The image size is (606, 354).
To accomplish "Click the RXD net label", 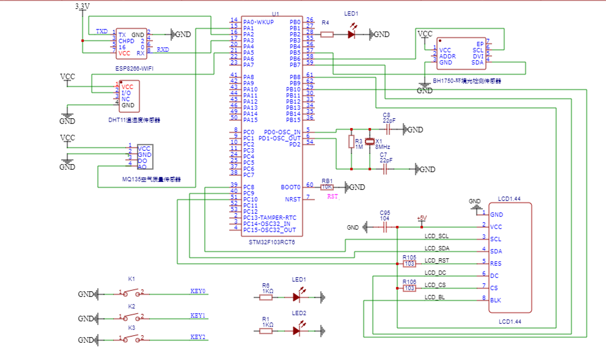I will 163,50.
